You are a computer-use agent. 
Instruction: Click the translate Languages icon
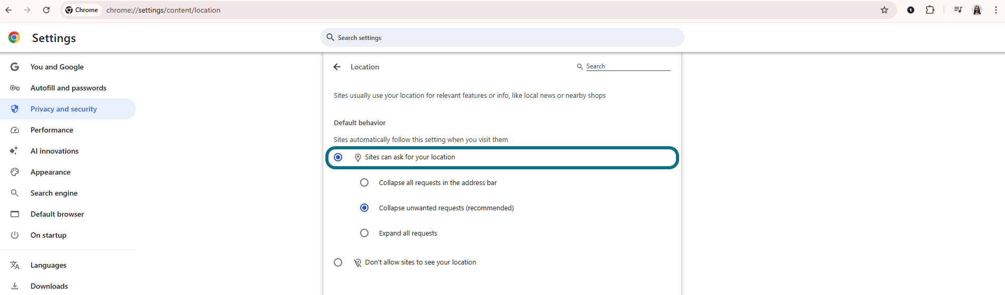15,265
